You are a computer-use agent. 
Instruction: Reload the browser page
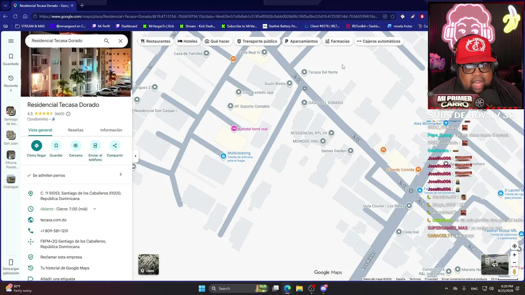15,16
